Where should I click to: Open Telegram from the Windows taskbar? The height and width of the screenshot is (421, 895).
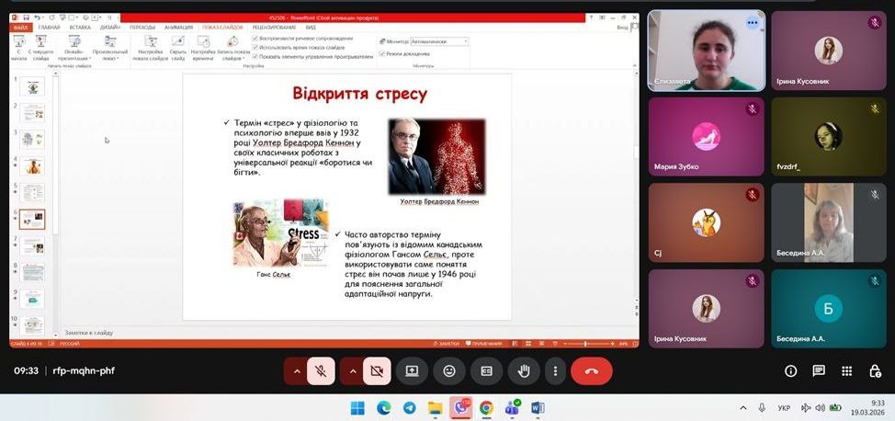[409, 407]
